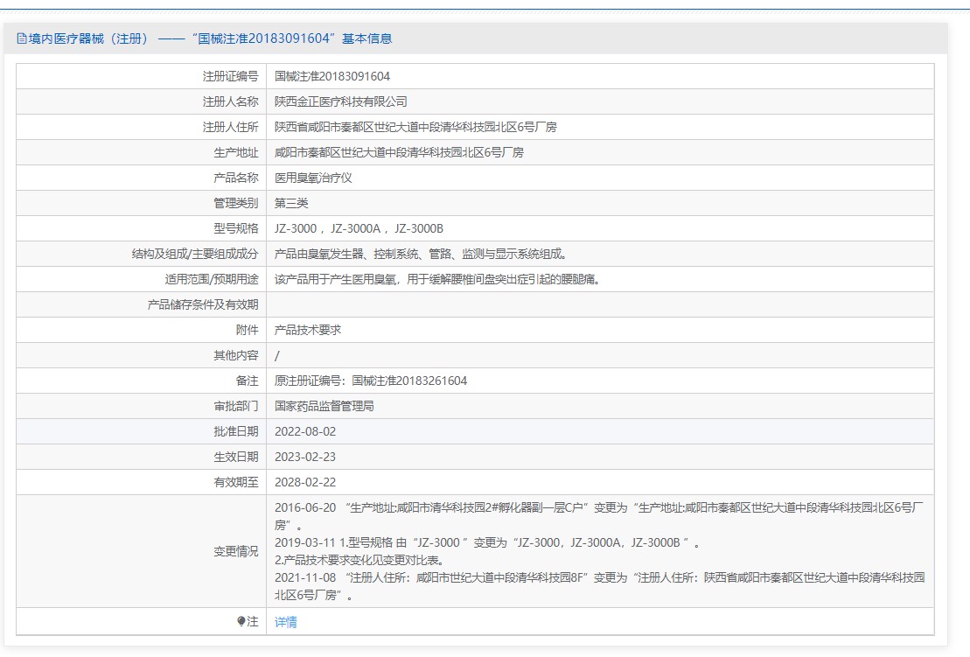Click the 基本信息 panel header title
970x657 pixels.
pos(204,38)
